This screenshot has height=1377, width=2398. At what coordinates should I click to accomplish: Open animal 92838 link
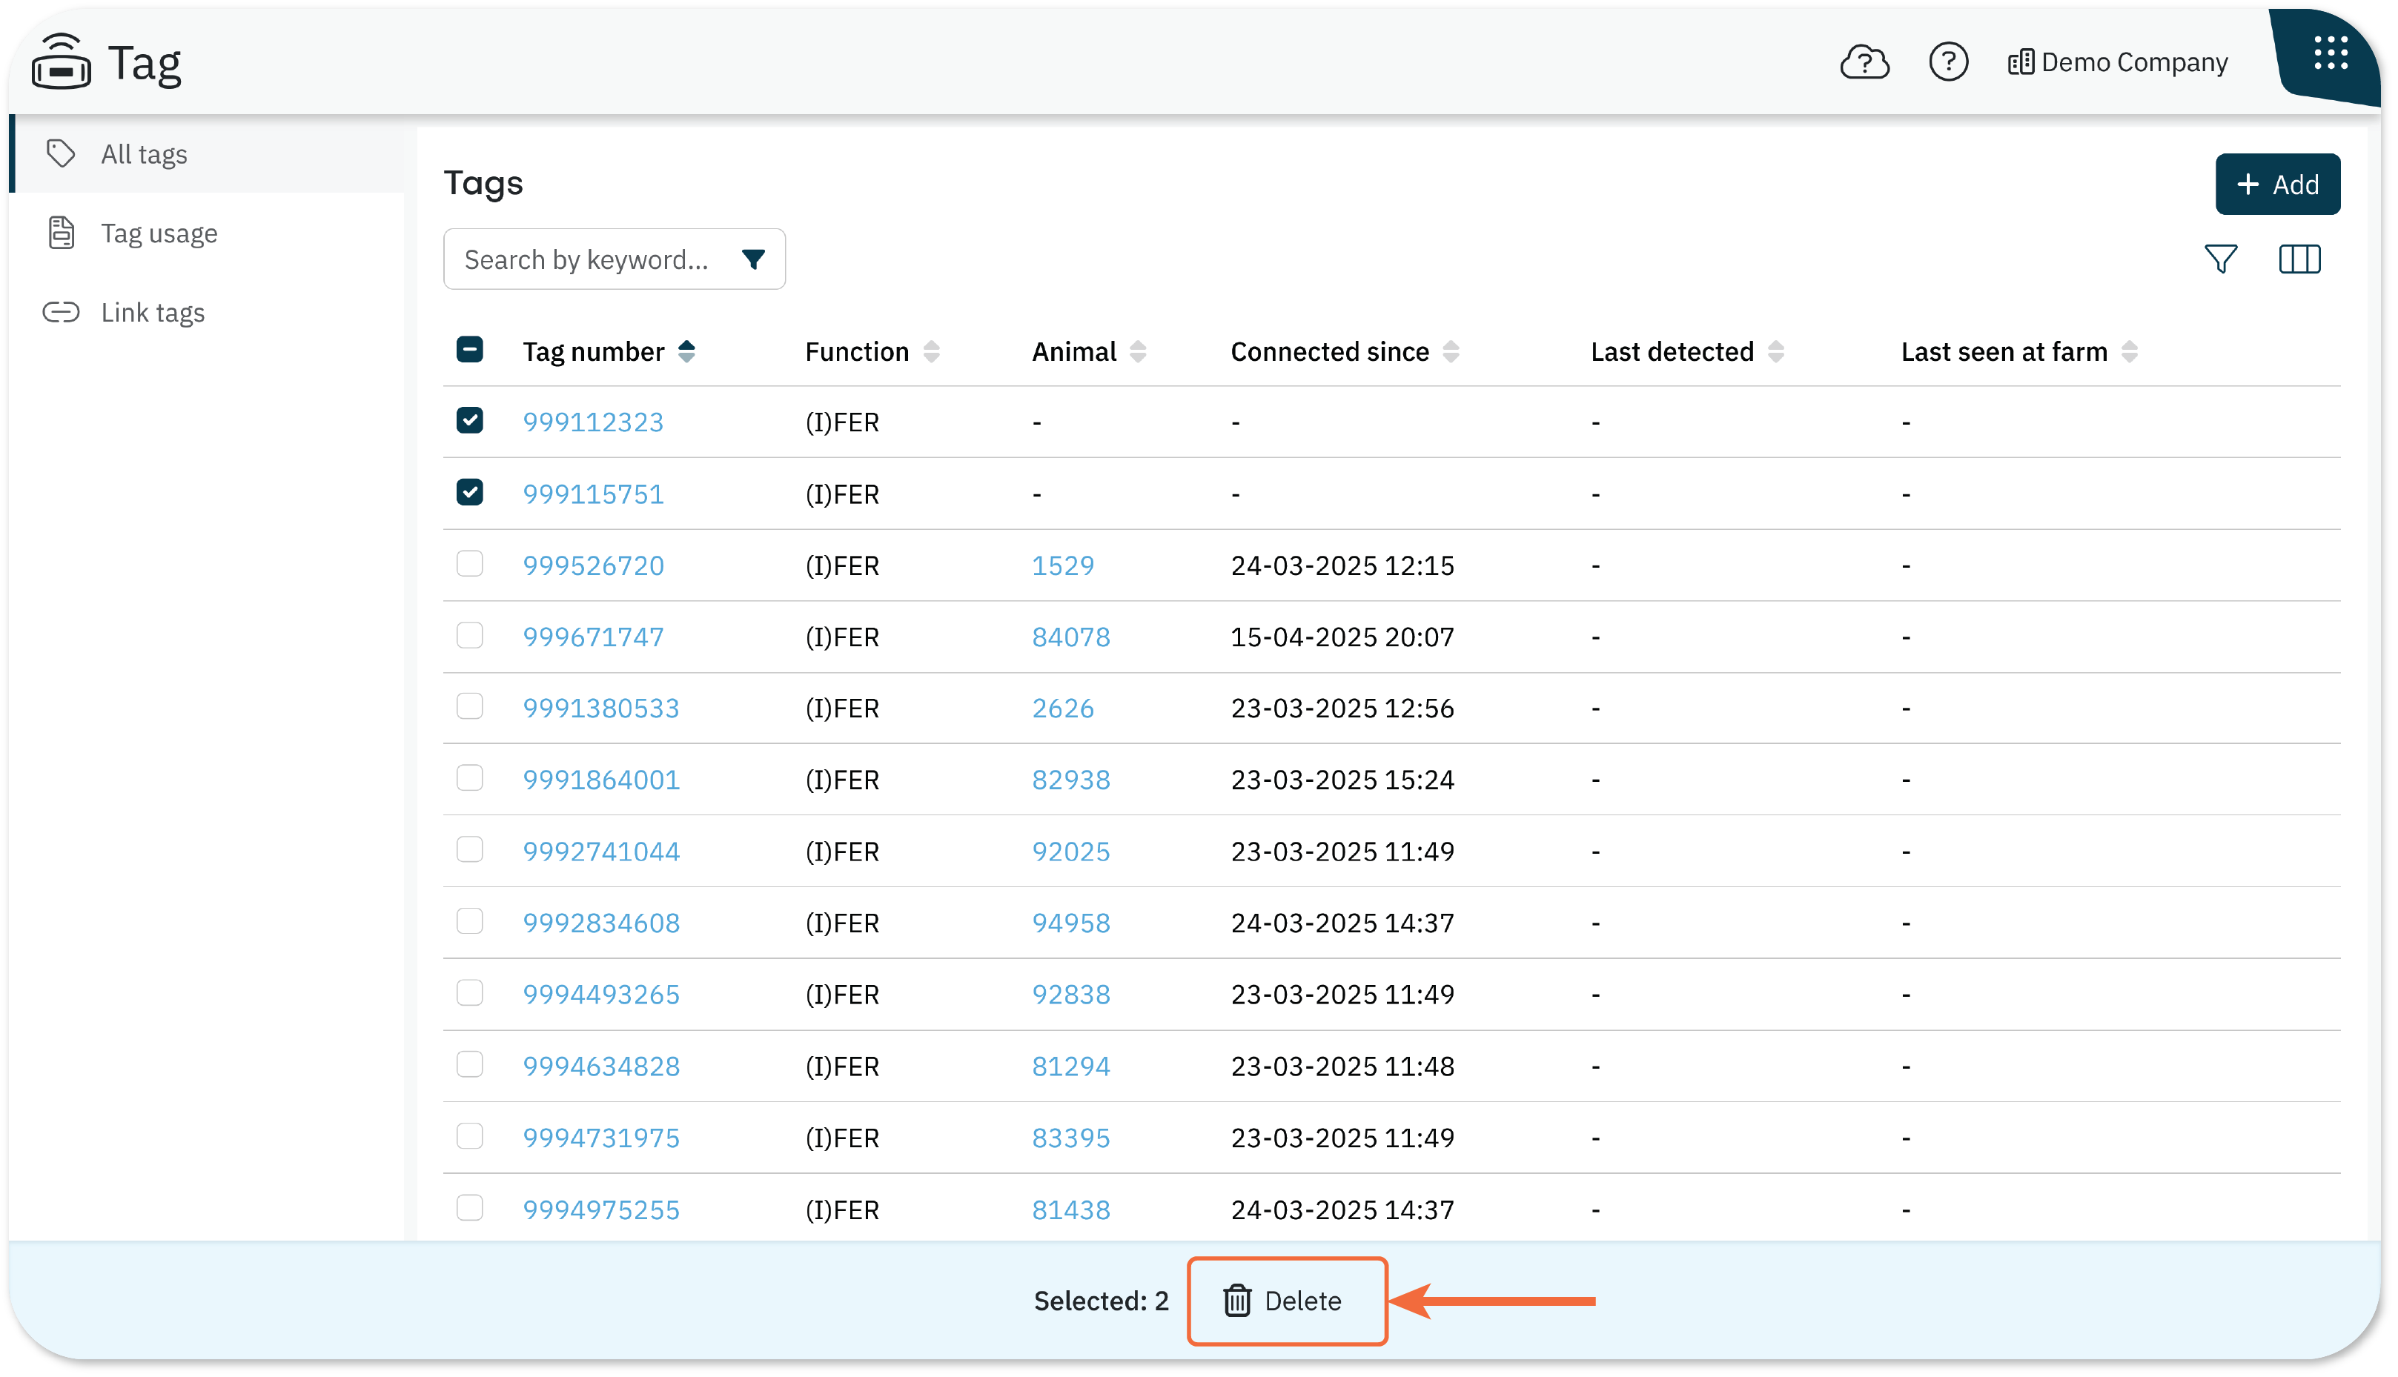click(1070, 994)
